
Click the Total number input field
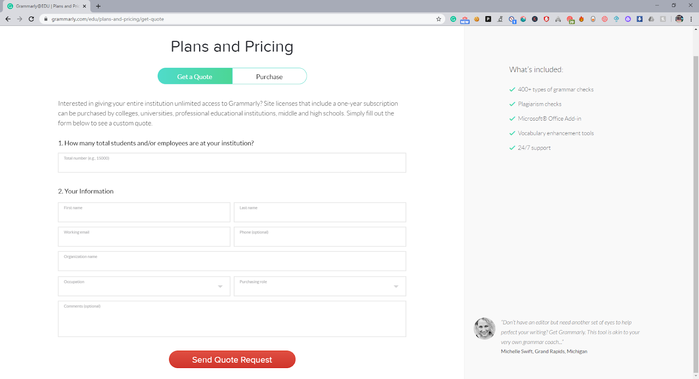232,163
